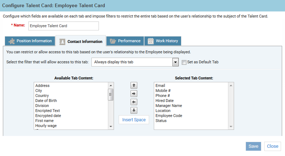Image resolution: width=285 pixels, height=156 pixels.
Task: Click the Close button
Action: pos(272,146)
